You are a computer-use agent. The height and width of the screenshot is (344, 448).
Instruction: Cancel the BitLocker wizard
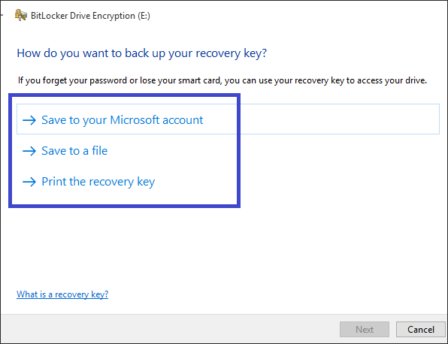pyautogui.click(x=421, y=330)
